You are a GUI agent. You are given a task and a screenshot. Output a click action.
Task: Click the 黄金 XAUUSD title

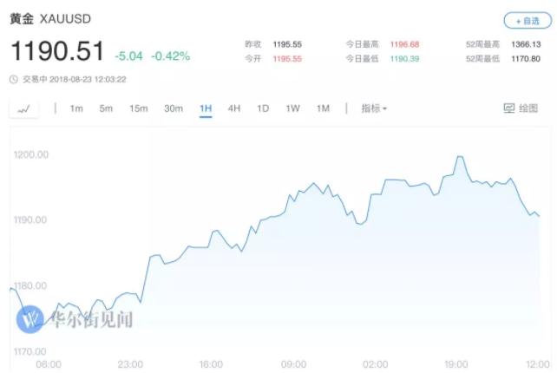pyautogui.click(x=50, y=19)
